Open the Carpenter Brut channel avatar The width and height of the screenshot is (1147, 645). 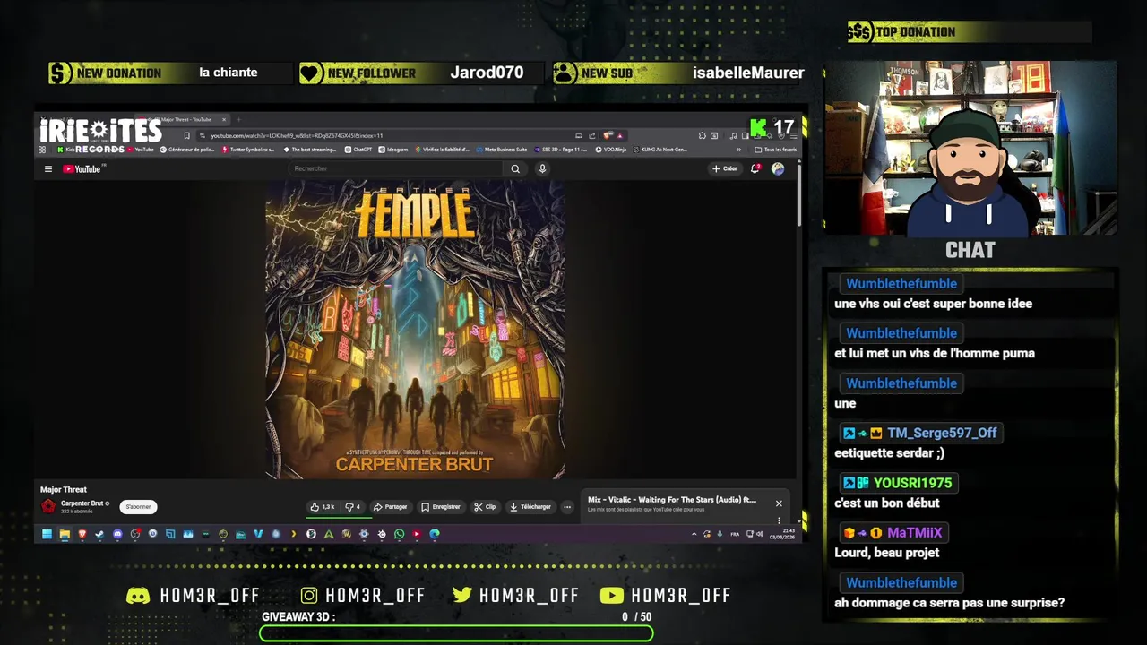[48, 506]
